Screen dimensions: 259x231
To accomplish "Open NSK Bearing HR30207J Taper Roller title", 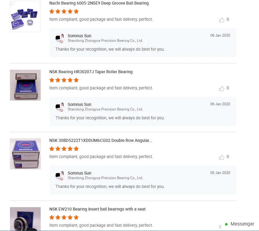I will coord(91,72).
